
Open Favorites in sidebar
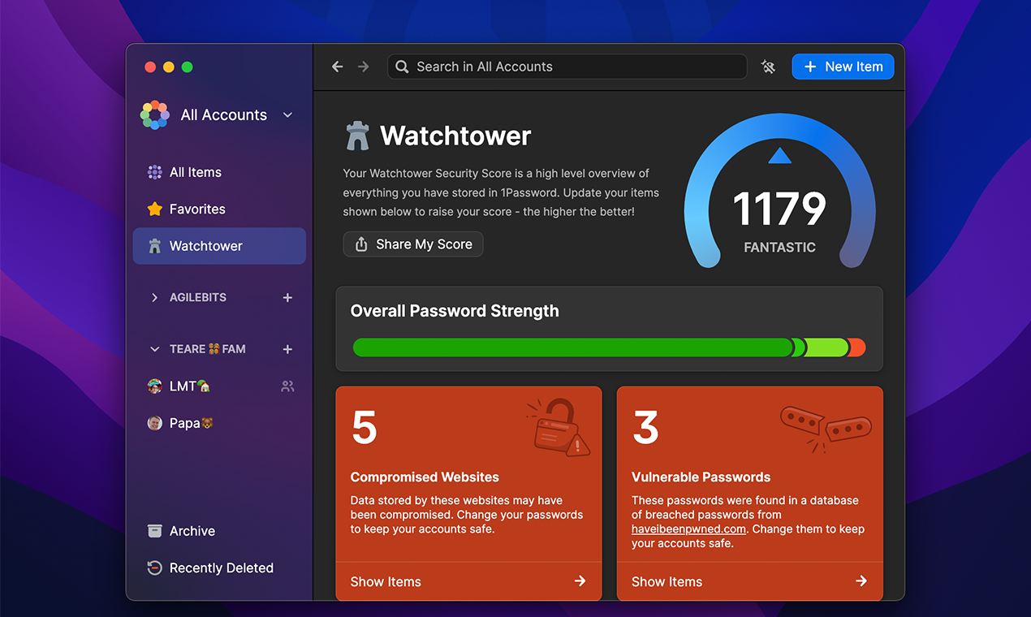tap(219, 209)
